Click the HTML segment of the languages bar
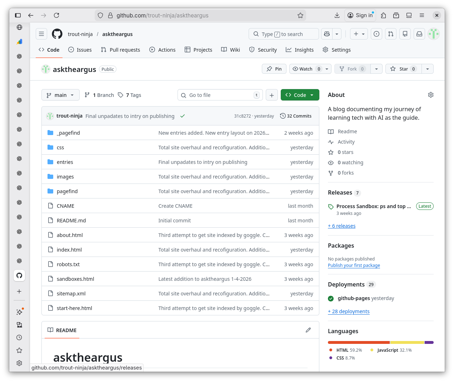This screenshot has width=454, height=382. [357, 342]
